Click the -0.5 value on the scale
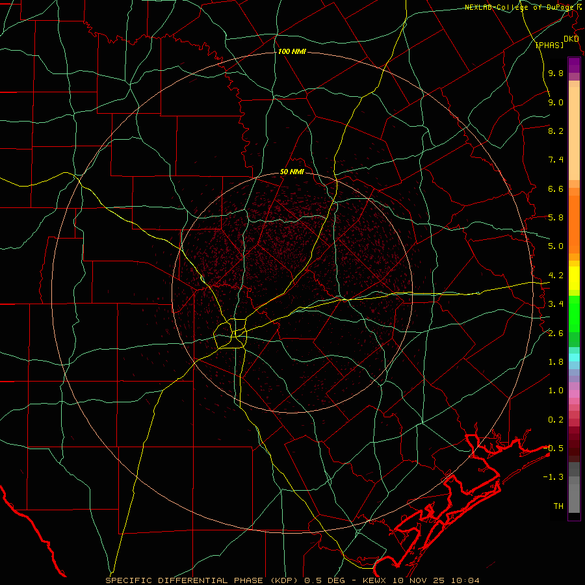Viewport: 585px width, 585px height. click(553, 448)
